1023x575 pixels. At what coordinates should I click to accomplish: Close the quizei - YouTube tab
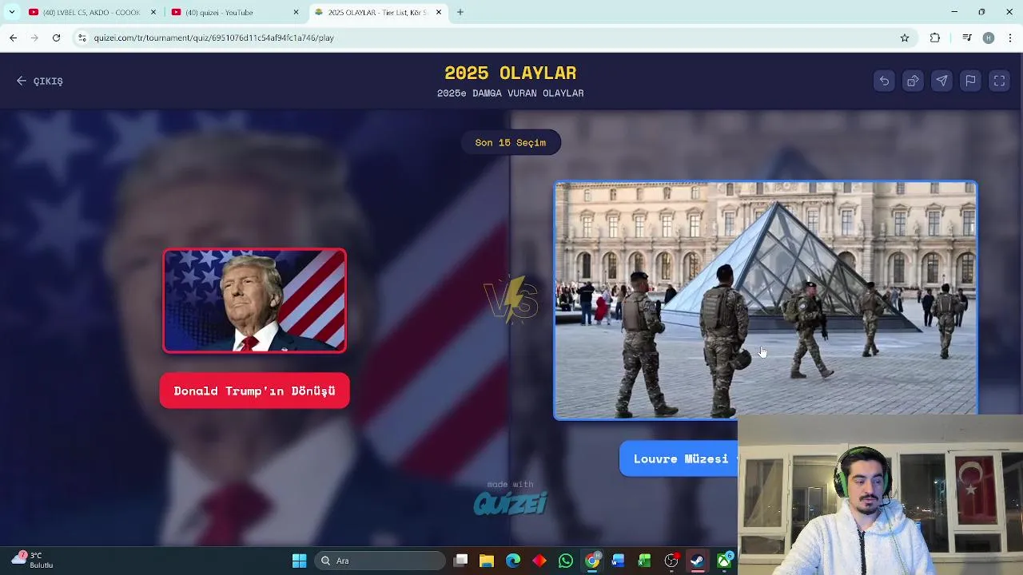(x=296, y=12)
